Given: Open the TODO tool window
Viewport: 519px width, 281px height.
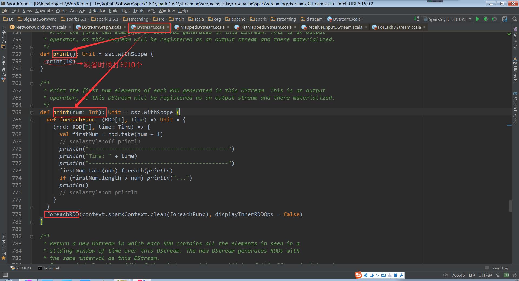Looking at the screenshot, I should click(21, 268).
